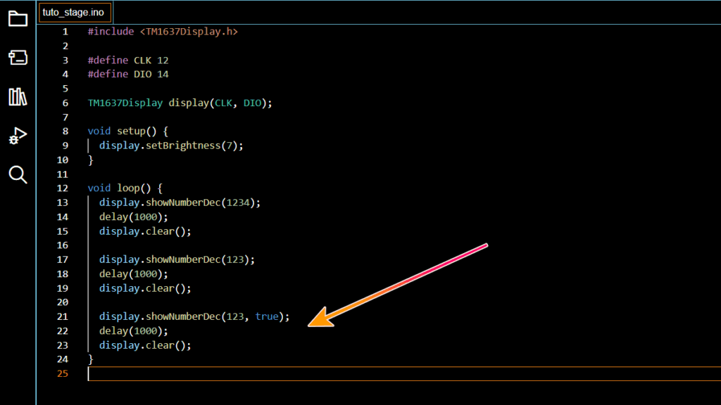This screenshot has height=405, width=721.
Task: Click delay(1000); on line 18
Action: (133, 274)
